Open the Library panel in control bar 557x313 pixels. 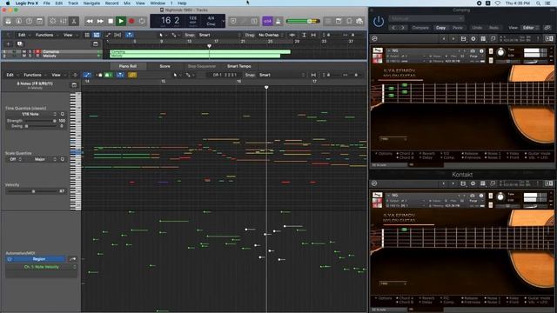tap(8, 21)
